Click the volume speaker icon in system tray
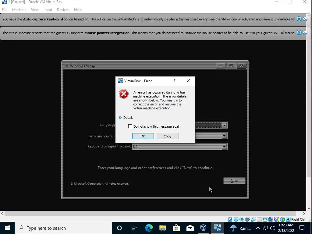 click(273, 228)
